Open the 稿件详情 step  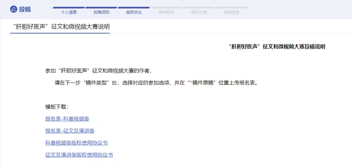[x=199, y=12]
